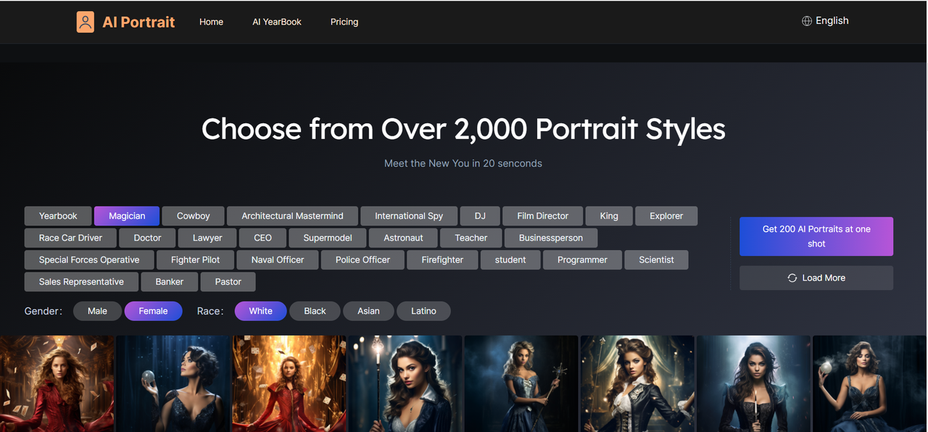Set race filter to Latino
The width and height of the screenshot is (928, 432).
pos(423,311)
